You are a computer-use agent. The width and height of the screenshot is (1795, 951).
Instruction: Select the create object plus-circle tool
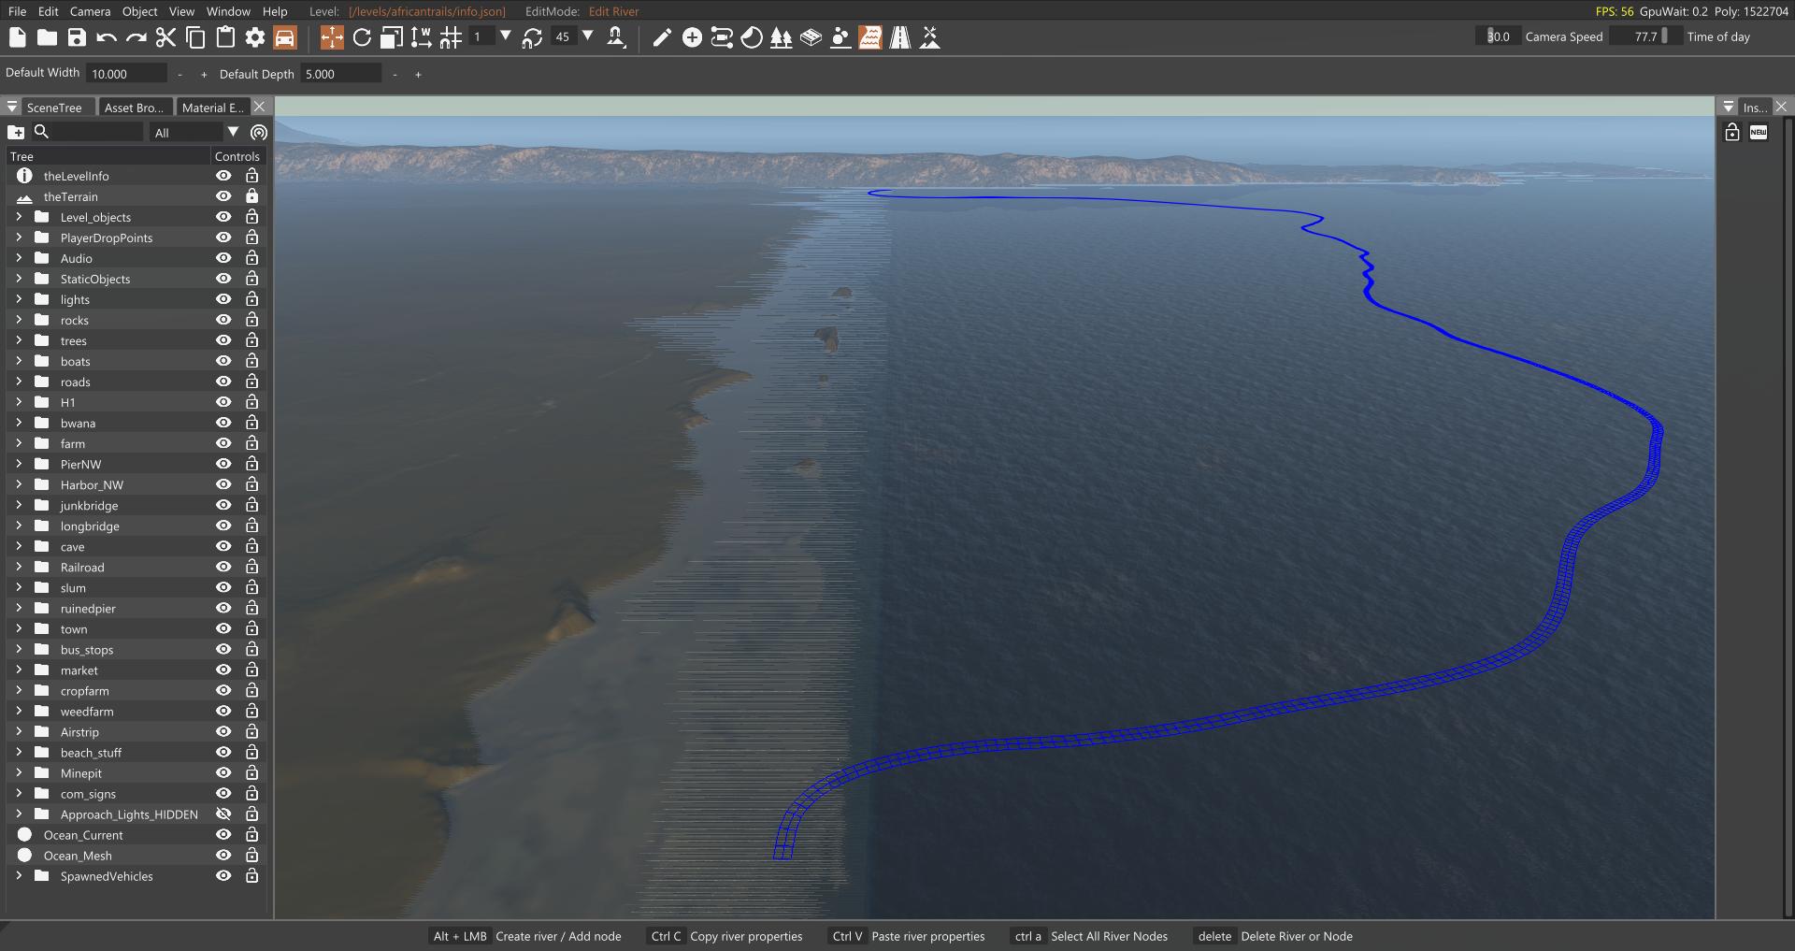692,37
